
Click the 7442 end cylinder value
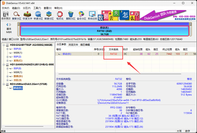tap(169, 54)
